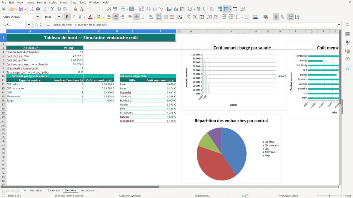Select the pie chart Répartition des embauches

tap(232, 149)
